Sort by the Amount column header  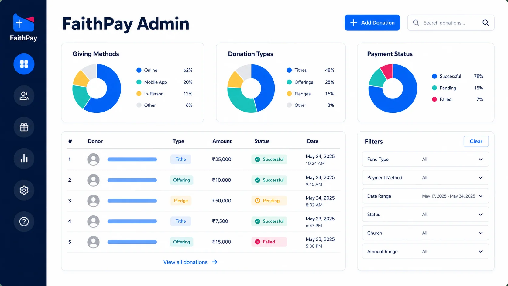[222, 141]
